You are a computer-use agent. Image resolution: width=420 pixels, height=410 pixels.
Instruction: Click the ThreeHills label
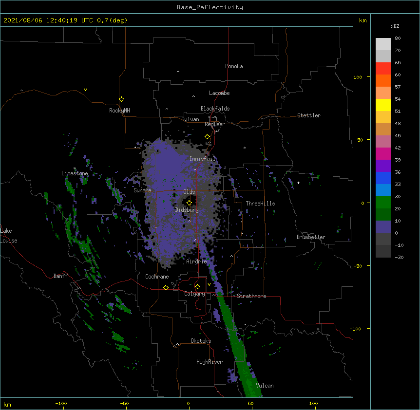pyautogui.click(x=260, y=204)
